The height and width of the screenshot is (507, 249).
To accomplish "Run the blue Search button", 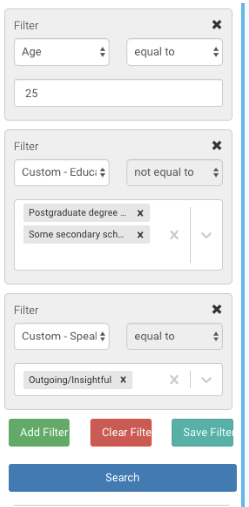I will pyautogui.click(x=123, y=478).
